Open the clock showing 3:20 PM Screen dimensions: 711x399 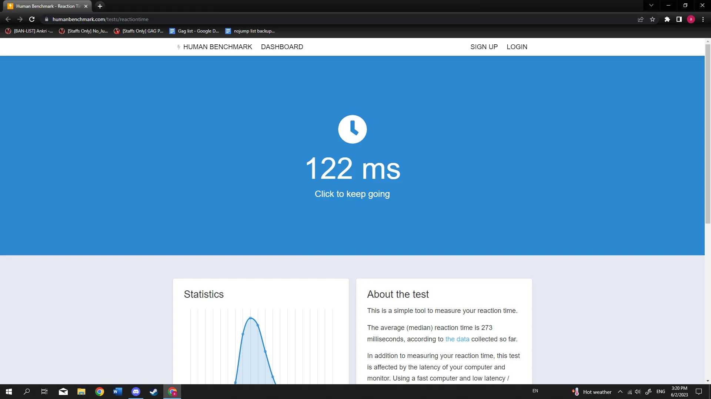679,392
